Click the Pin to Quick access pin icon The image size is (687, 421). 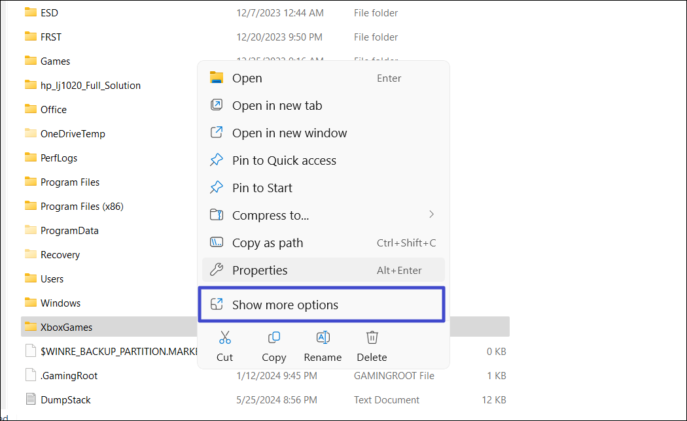(x=217, y=160)
